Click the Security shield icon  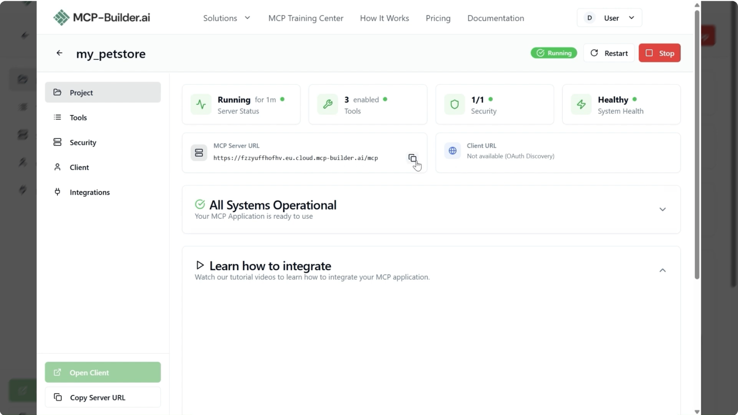tap(454, 104)
